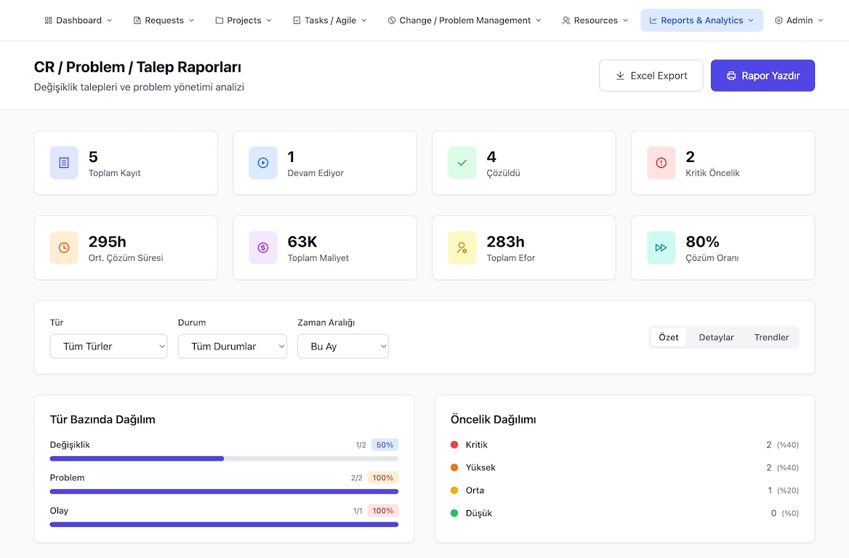Expand the Zaman Aralığı dropdown set to Bu Ay
This screenshot has width=849, height=558.
(x=343, y=347)
